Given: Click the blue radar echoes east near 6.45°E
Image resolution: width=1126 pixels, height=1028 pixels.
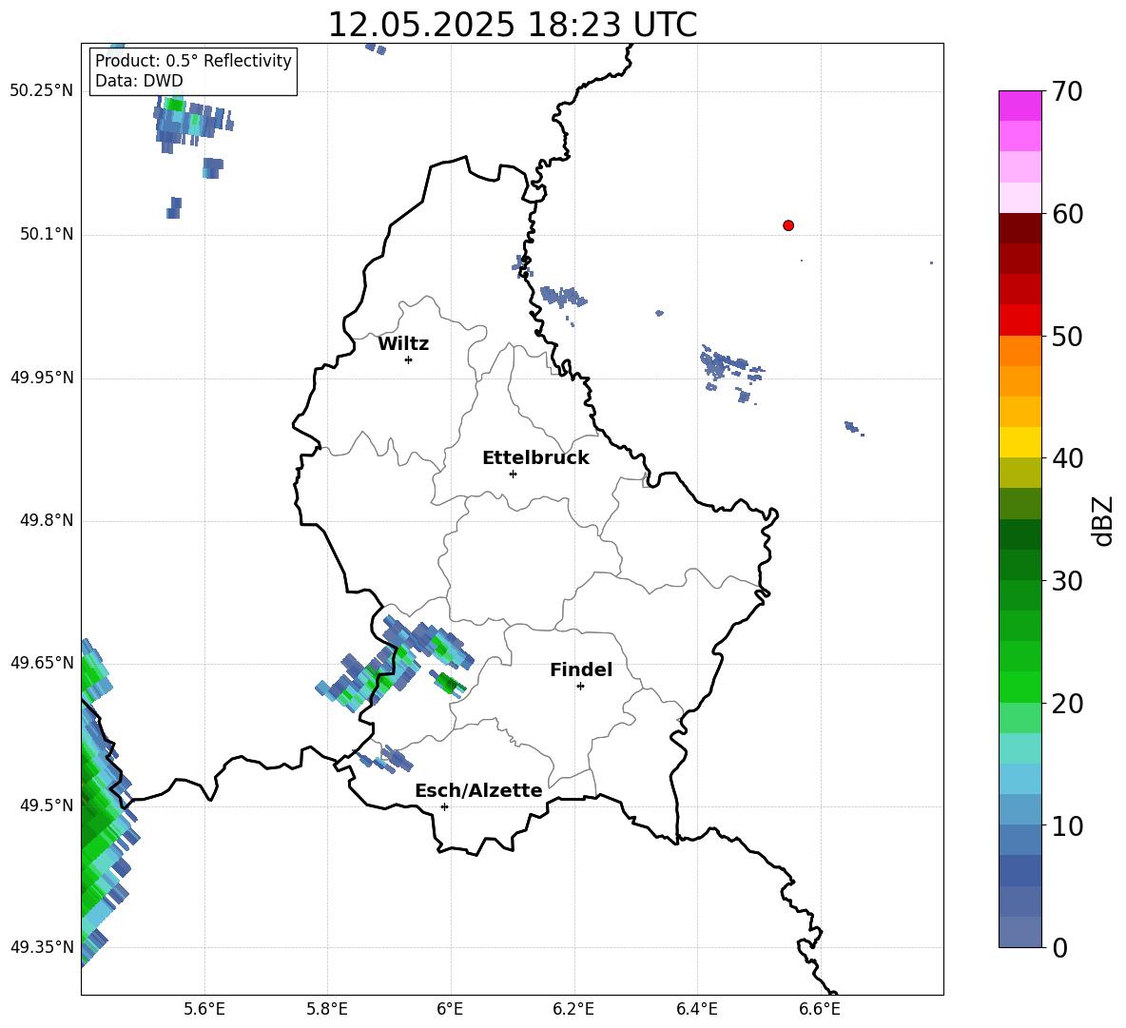Looking at the screenshot, I should point(731,372).
